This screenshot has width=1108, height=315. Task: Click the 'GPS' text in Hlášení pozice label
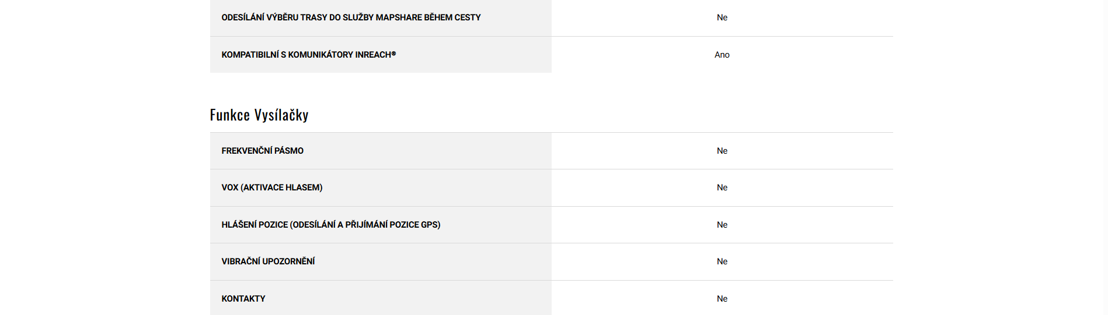point(429,225)
